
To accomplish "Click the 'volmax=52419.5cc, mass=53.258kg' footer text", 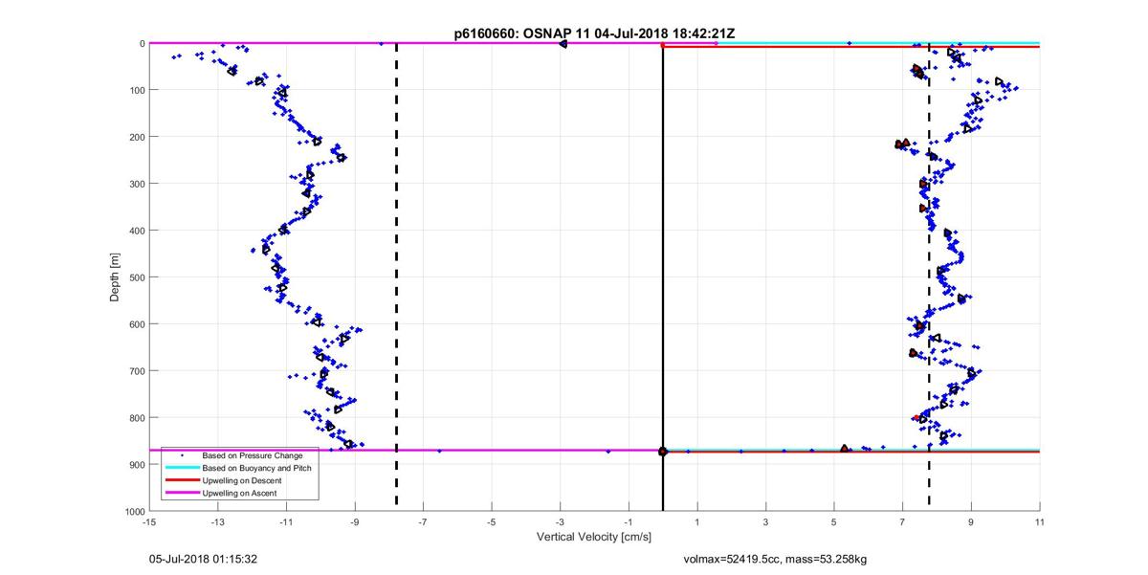I will tap(775, 559).
